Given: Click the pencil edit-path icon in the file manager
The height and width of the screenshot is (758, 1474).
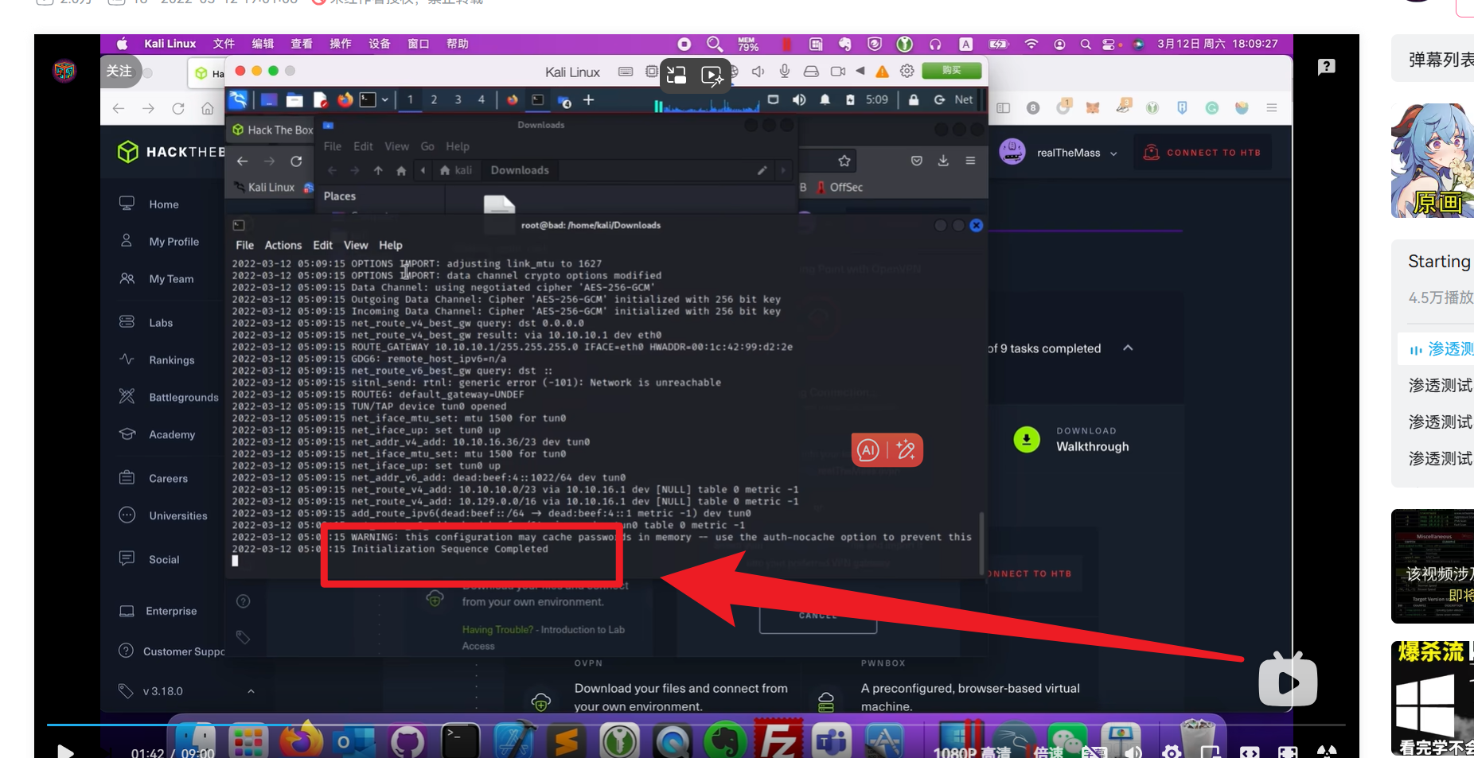Looking at the screenshot, I should pos(762,170).
